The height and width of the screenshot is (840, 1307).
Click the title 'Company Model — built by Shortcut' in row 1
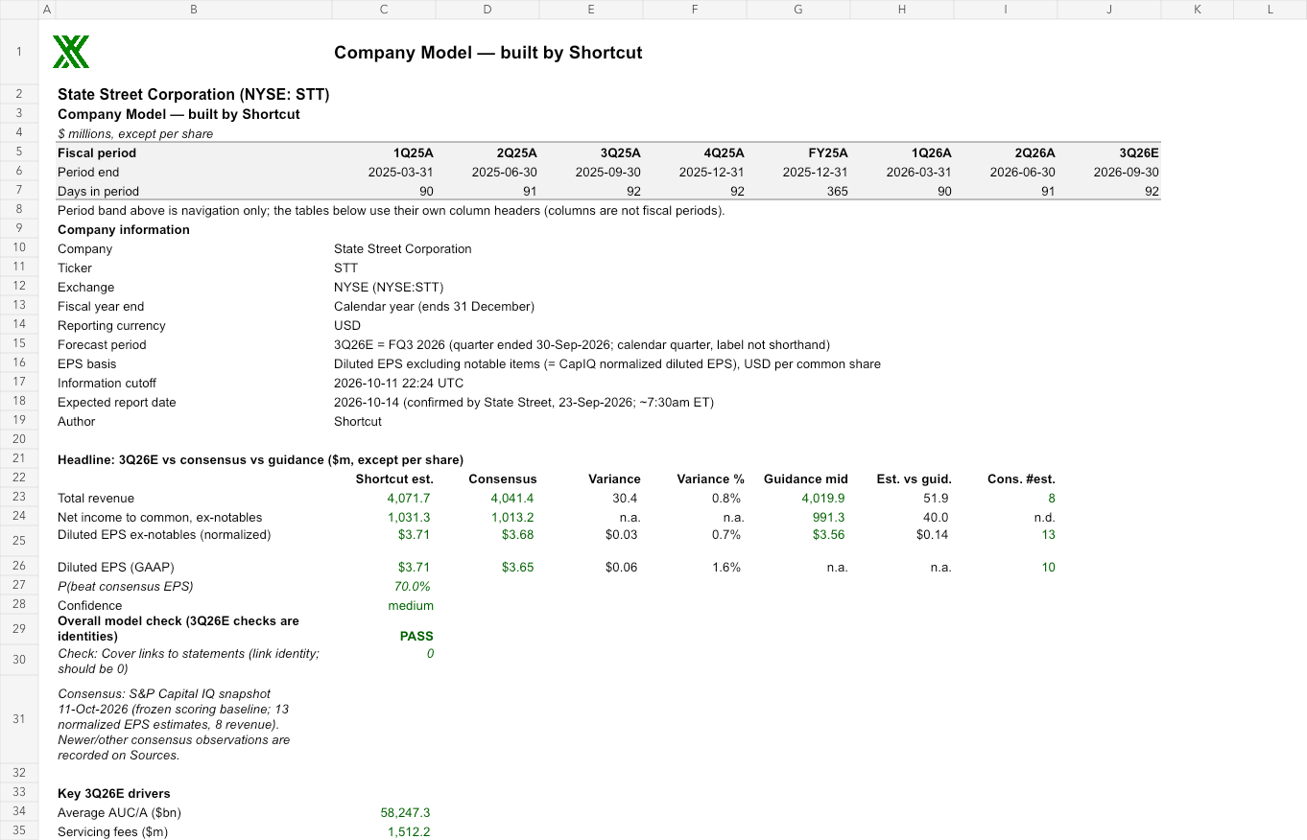pos(488,53)
